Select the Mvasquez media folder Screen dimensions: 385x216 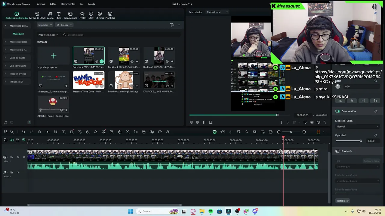point(18,34)
